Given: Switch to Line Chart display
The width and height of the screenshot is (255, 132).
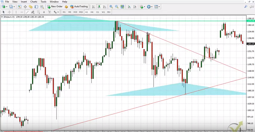Looking at the screenshot, I should pos(105,7).
